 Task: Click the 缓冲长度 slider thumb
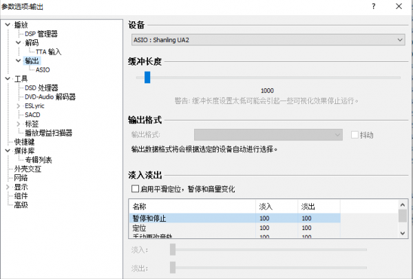[147, 78]
